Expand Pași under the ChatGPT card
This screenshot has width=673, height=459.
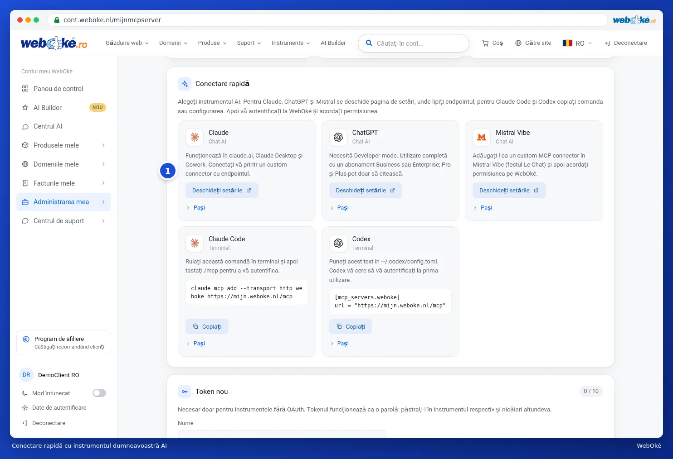tap(340, 208)
